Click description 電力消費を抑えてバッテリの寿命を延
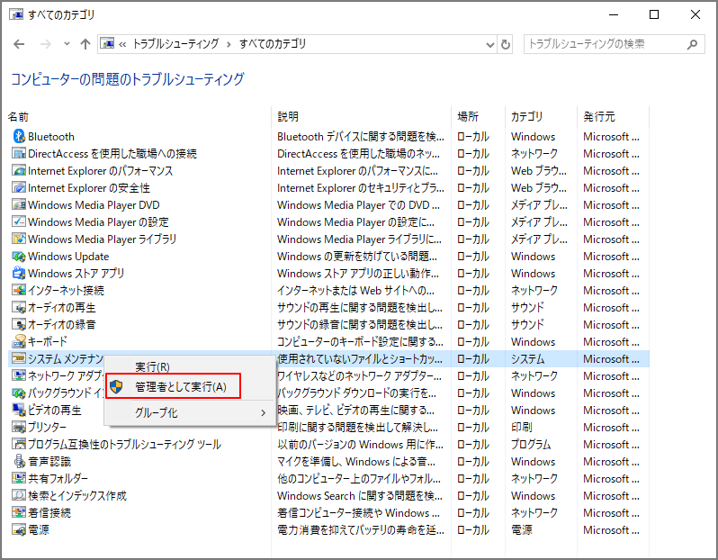 point(361,530)
